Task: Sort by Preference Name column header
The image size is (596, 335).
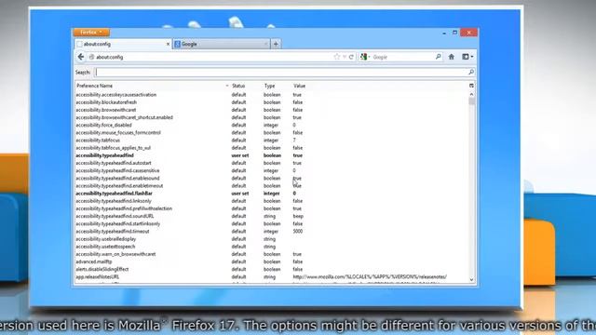Action: 153,87
